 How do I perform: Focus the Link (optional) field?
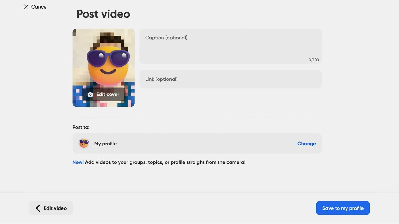230,79
